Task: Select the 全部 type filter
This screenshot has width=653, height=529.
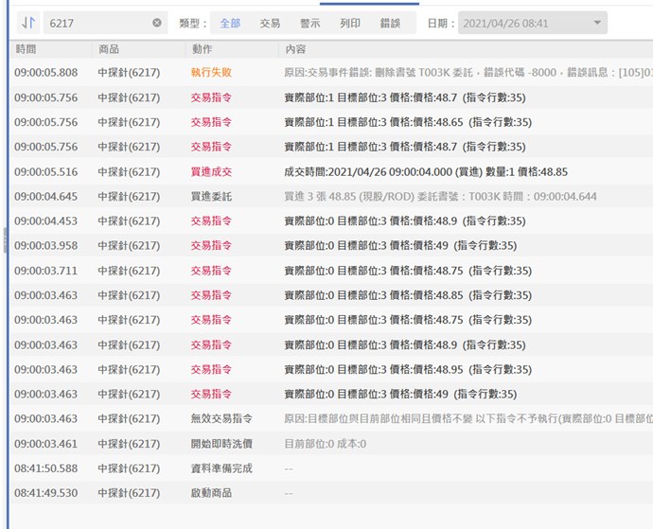Action: tap(231, 23)
